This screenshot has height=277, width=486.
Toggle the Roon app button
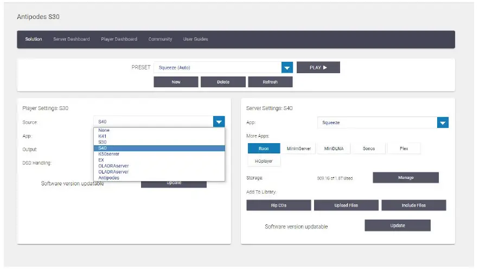coord(264,149)
